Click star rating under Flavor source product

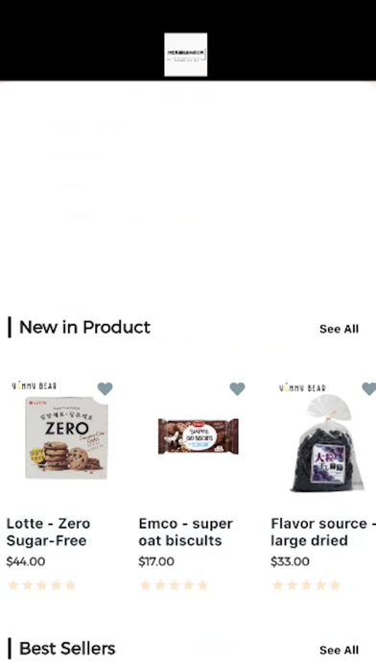306,585
